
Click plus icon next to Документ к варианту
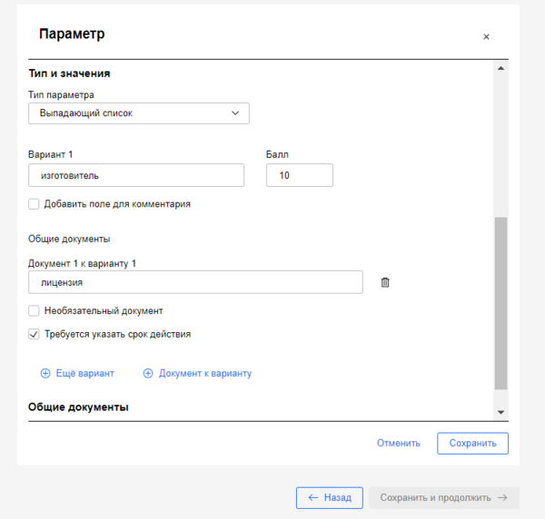[x=148, y=373]
